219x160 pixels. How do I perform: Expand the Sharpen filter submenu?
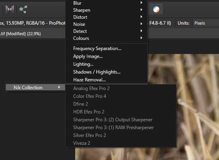point(106,10)
